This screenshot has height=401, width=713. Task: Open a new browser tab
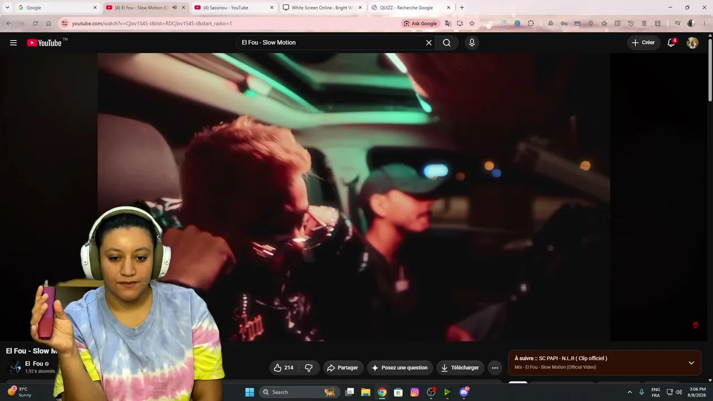462,8
